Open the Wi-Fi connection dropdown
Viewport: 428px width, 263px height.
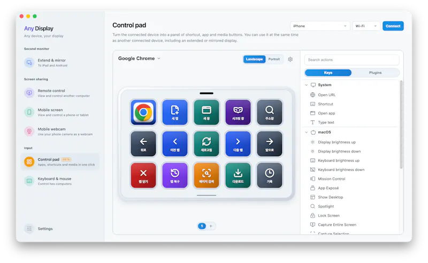click(366, 26)
